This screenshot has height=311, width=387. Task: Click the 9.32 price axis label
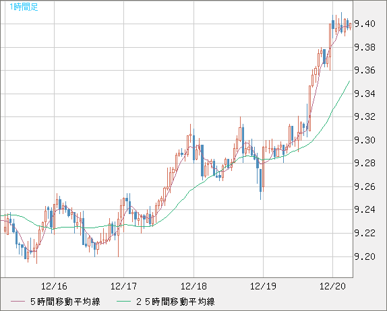(x=365, y=116)
